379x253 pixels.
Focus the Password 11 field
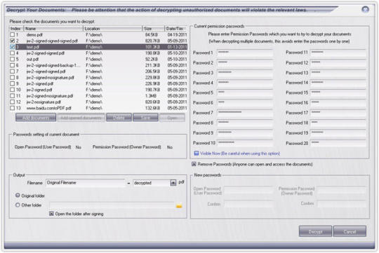pyautogui.click(x=338, y=53)
